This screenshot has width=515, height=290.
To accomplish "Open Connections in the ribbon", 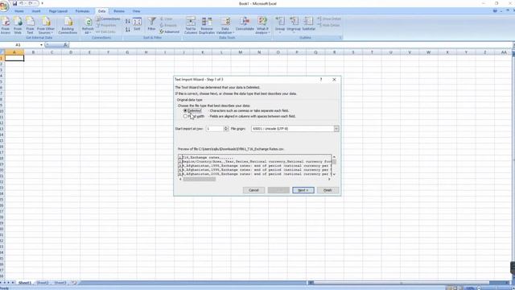I will [109, 19].
